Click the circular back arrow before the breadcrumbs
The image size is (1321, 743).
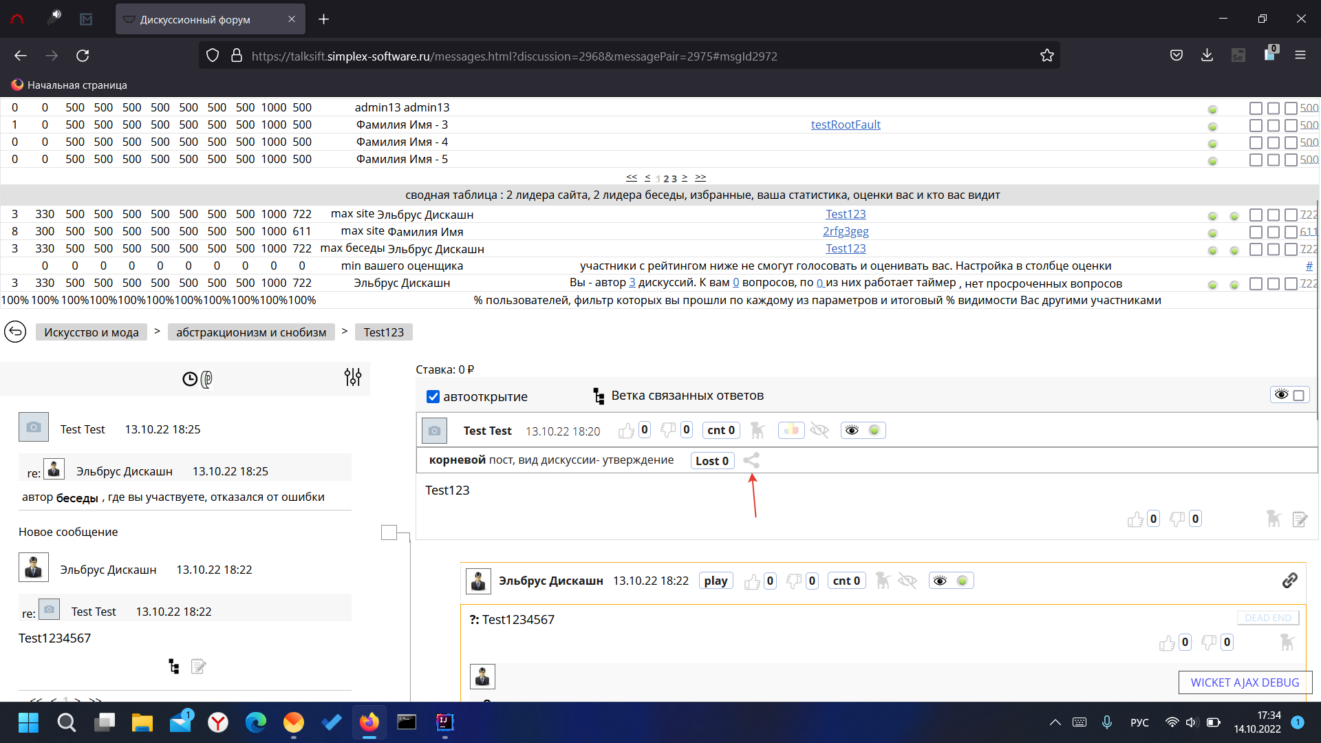click(15, 332)
